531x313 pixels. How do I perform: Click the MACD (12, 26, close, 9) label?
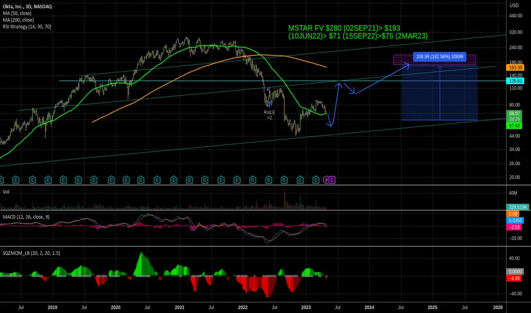26,217
